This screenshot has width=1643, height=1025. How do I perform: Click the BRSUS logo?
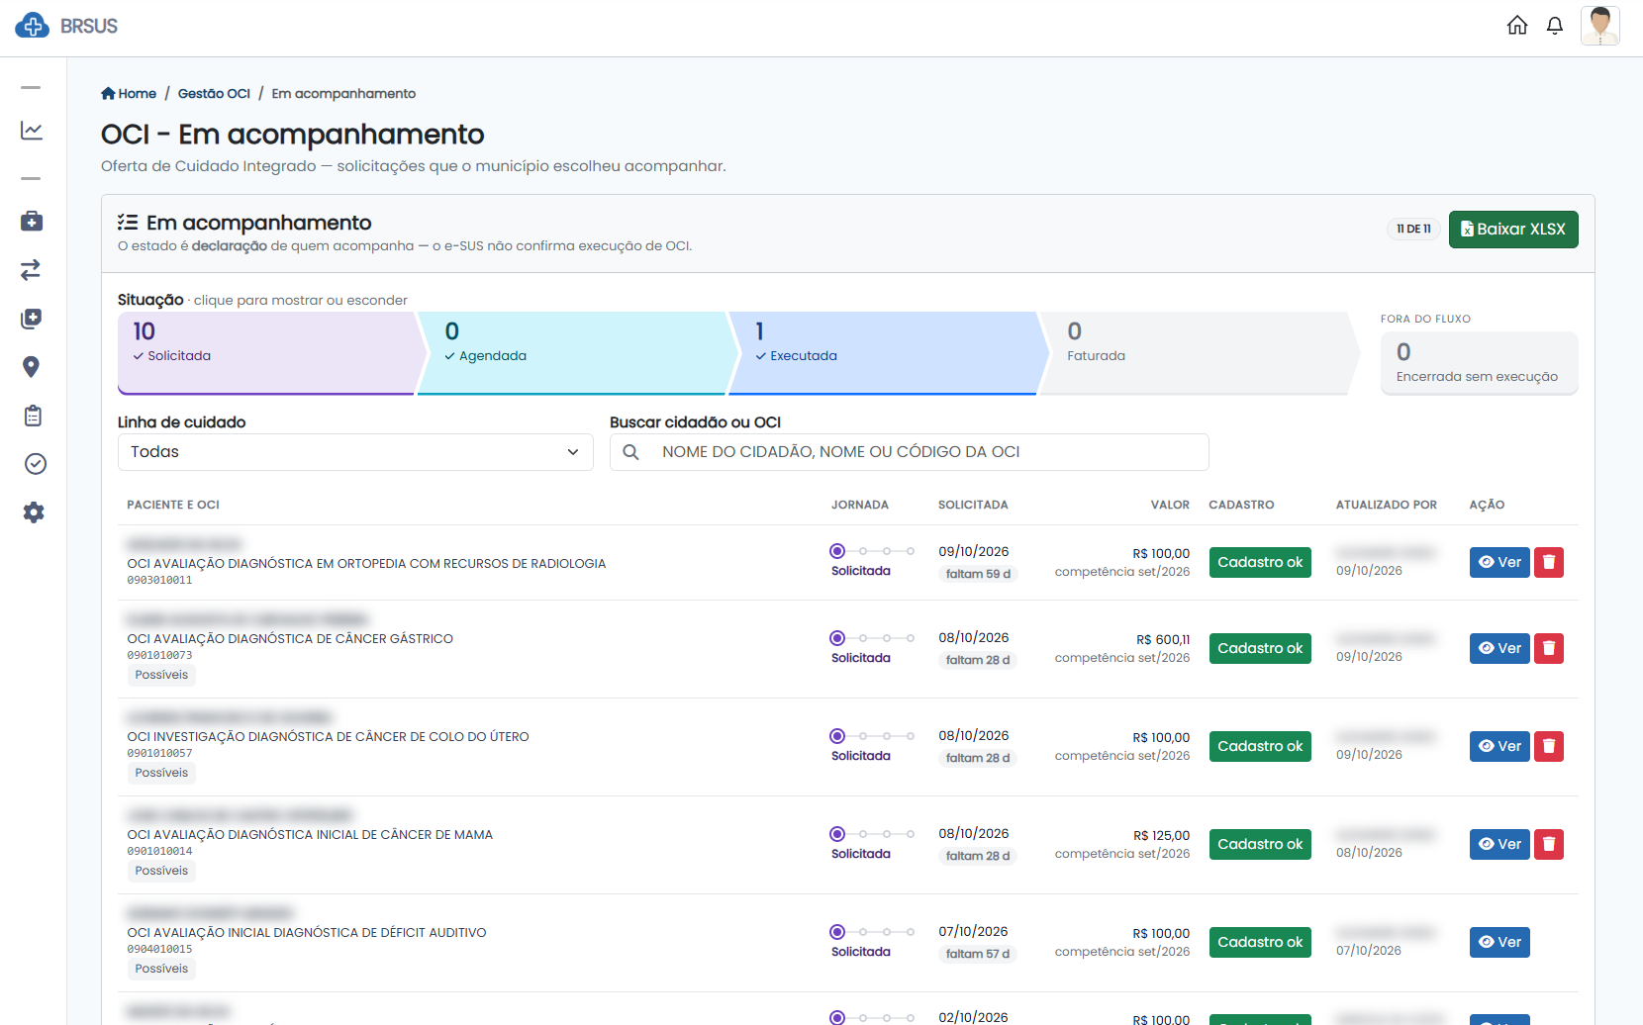(x=66, y=26)
